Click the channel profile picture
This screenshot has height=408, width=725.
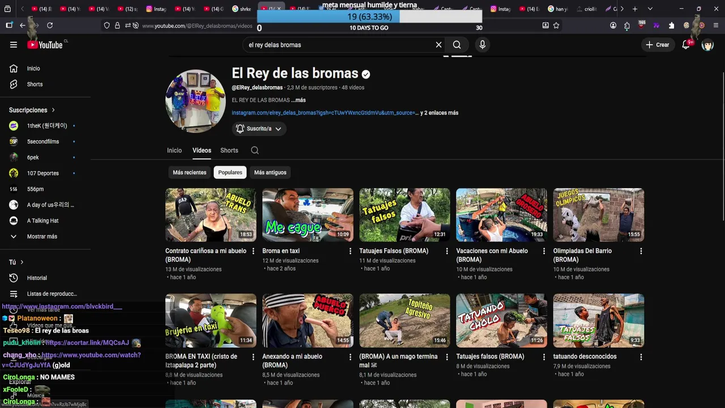pos(195,101)
